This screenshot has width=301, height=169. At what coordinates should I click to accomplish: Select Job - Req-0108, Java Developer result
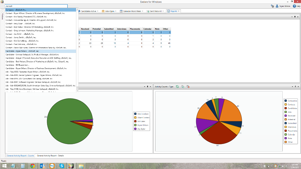click(x=41, y=89)
